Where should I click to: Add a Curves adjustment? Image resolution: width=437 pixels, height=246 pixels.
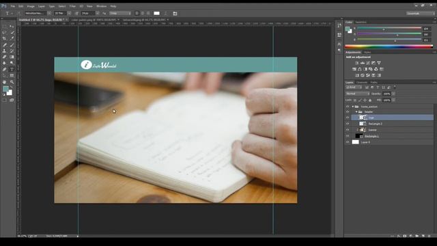368,63
